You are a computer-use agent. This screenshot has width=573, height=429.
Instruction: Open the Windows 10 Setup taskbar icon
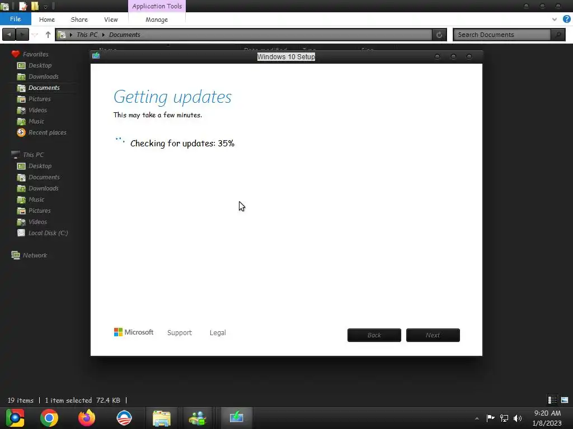(237, 418)
